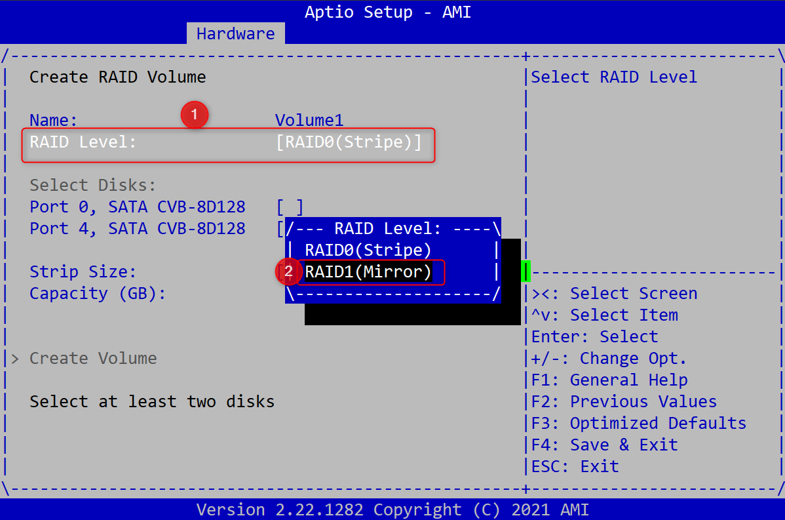Toggle selection of the first SATA disk
The height and width of the screenshot is (520, 785).
click(290, 207)
